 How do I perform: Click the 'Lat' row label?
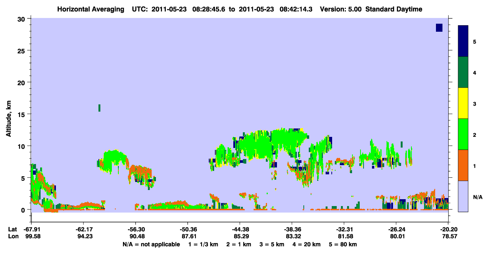pos(12,229)
